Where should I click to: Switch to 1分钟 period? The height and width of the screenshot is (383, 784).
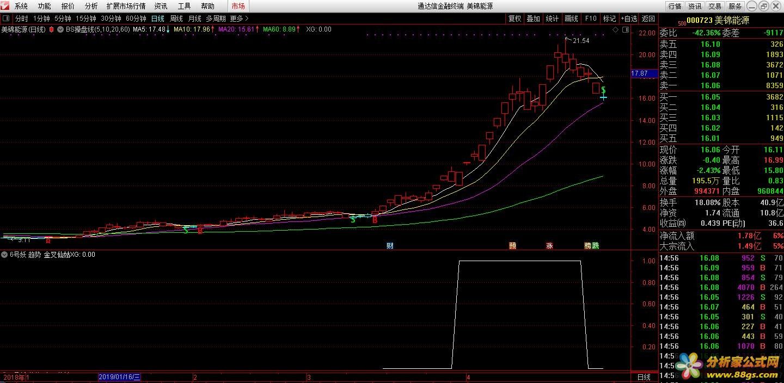[x=41, y=18]
